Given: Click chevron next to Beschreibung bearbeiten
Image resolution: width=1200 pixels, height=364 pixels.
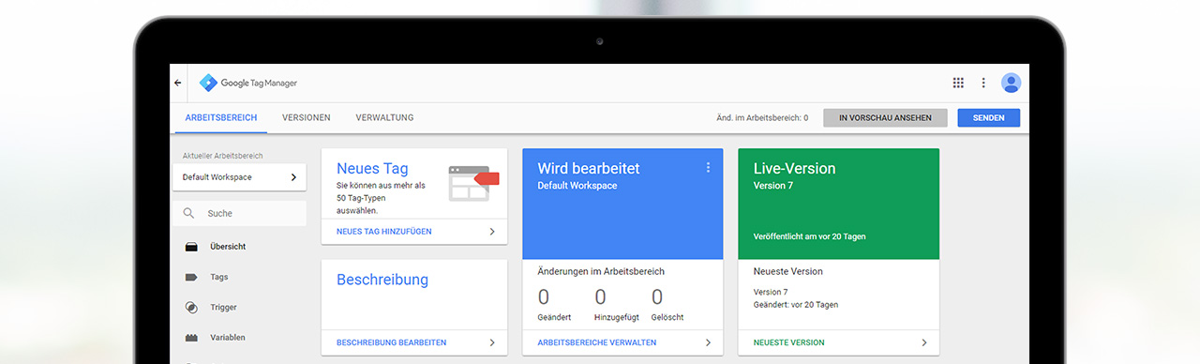Looking at the screenshot, I should tap(492, 342).
